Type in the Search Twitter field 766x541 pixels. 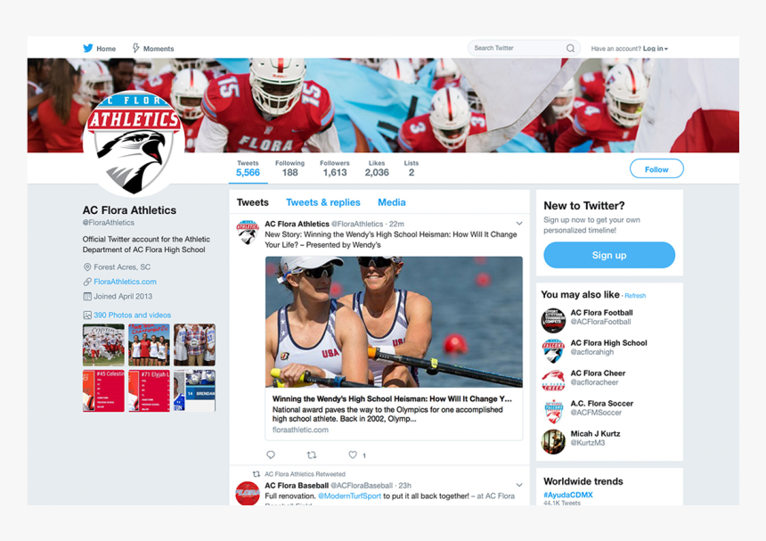(x=517, y=48)
